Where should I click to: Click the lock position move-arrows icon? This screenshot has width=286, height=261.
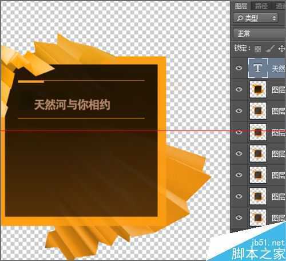click(281, 49)
